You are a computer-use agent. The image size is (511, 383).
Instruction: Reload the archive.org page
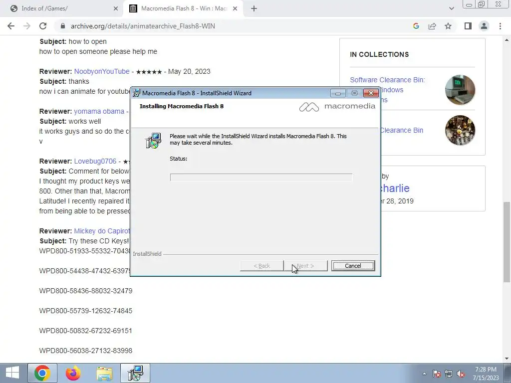(43, 26)
